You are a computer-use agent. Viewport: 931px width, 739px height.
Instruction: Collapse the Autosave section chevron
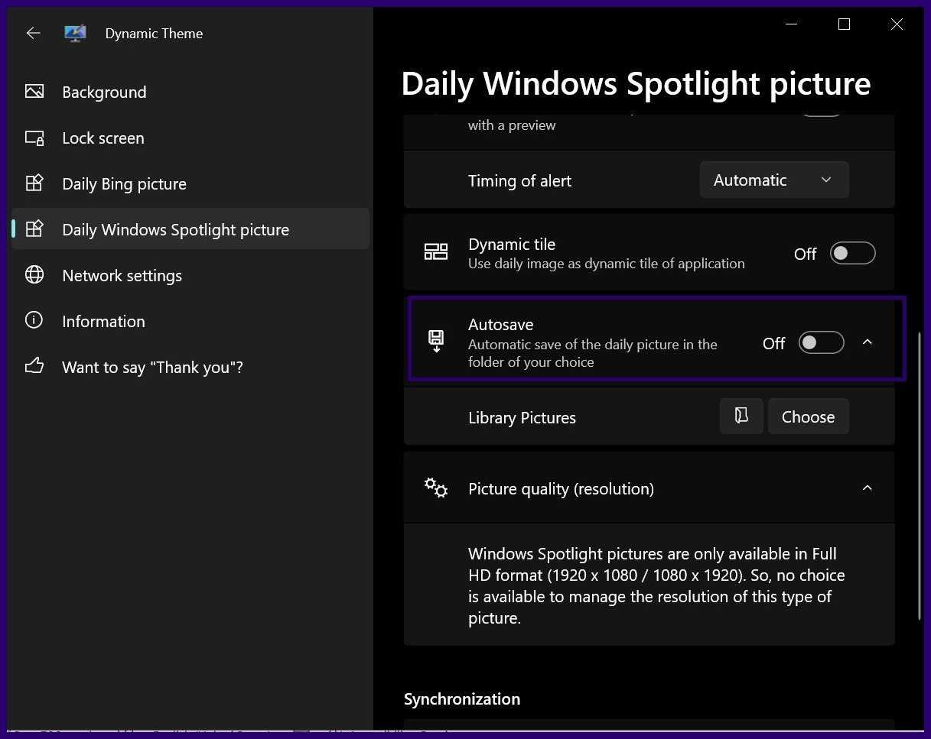(867, 342)
